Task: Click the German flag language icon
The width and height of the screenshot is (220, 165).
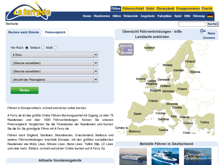Action: [x=210, y=16]
